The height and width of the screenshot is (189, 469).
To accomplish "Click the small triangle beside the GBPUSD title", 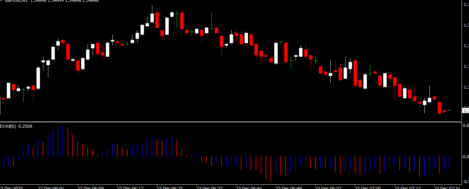I will 1,1.
